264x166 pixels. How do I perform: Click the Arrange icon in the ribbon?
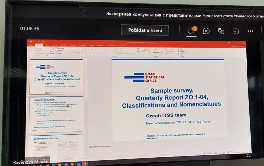[155, 51]
